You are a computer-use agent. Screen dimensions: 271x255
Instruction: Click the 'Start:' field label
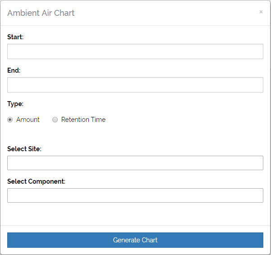(x=15, y=37)
